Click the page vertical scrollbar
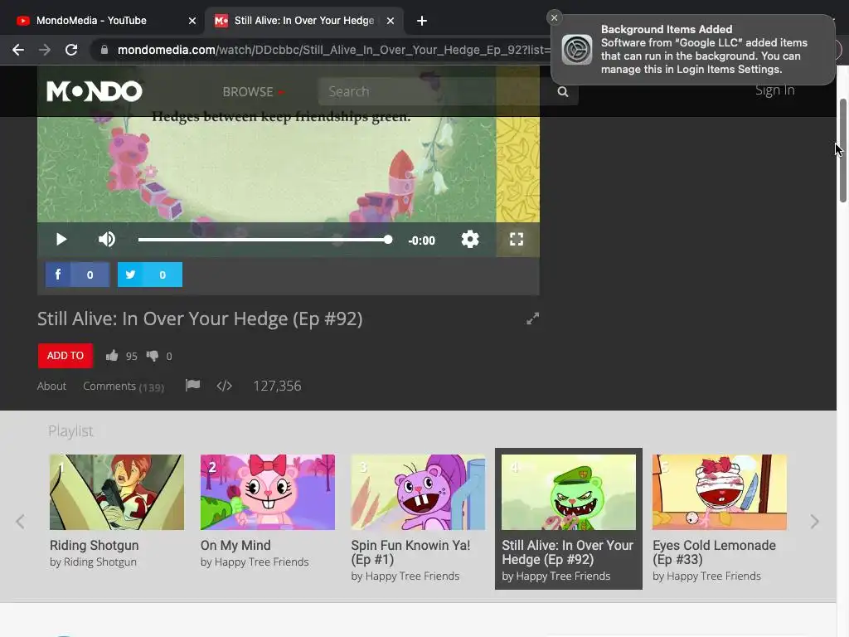The width and height of the screenshot is (849, 637). point(842,151)
